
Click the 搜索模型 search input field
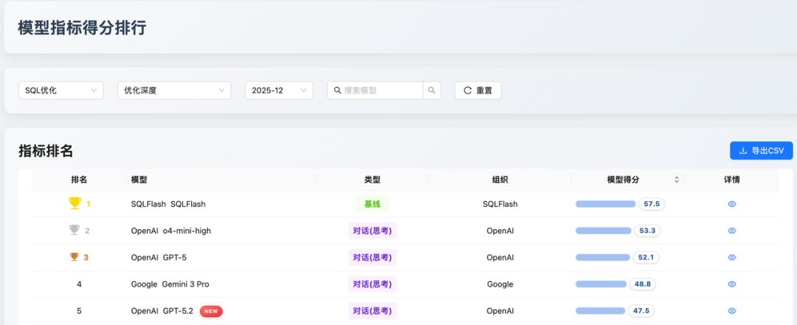click(375, 91)
